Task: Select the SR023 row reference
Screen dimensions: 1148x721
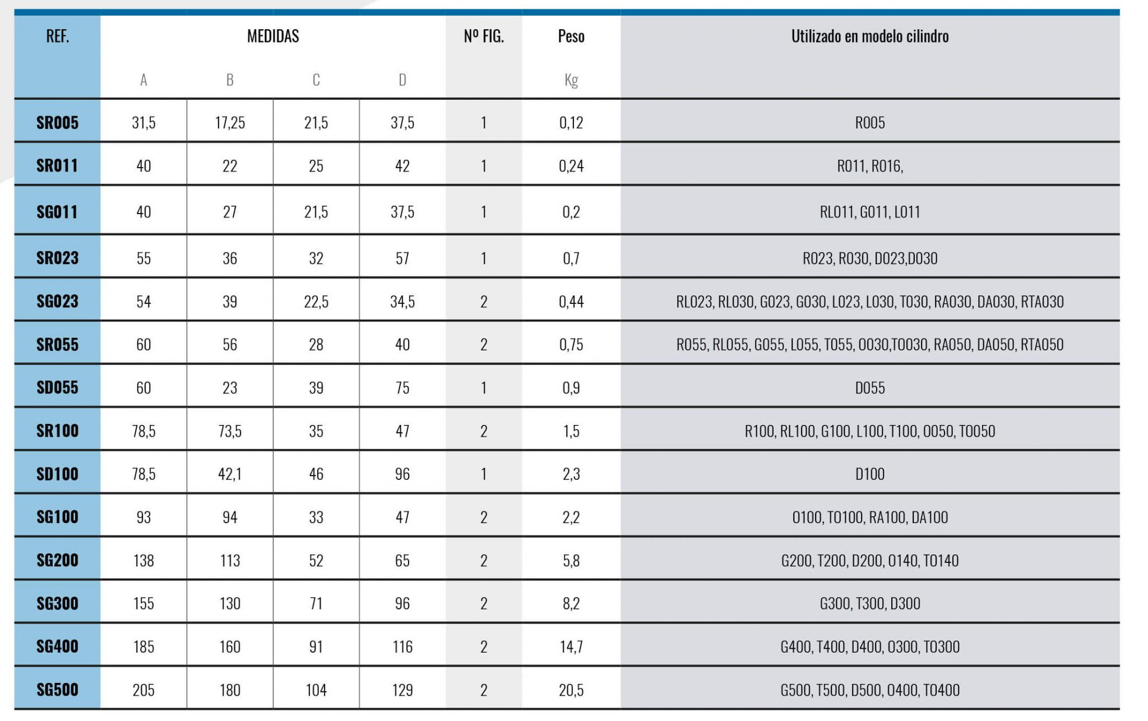Action: point(57,258)
